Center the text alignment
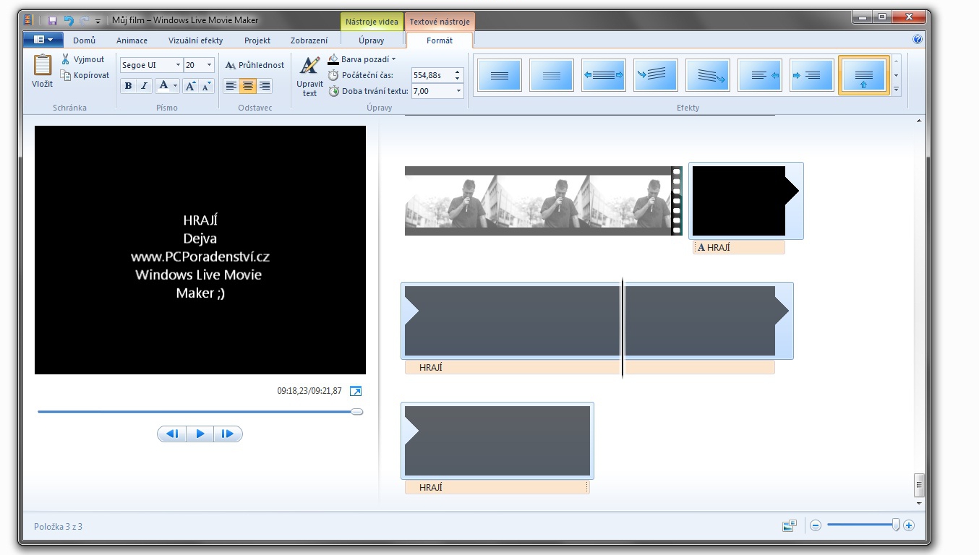The height and width of the screenshot is (555, 979). [247, 86]
